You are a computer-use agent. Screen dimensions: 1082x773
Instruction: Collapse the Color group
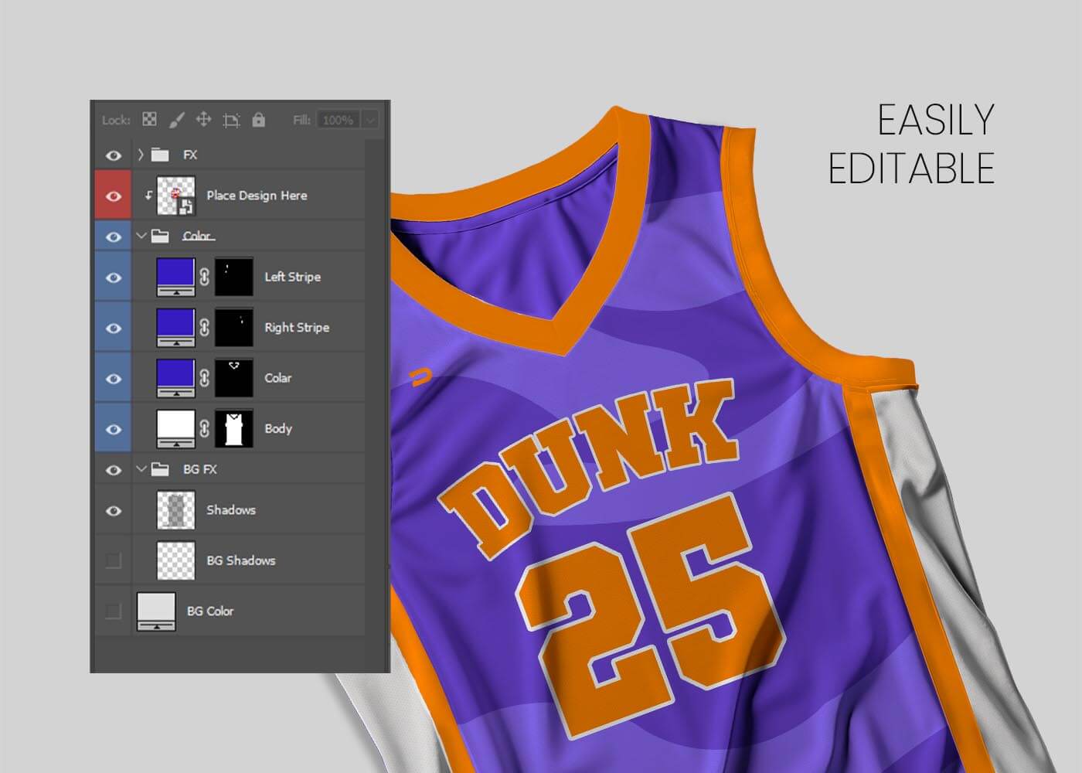click(x=141, y=236)
